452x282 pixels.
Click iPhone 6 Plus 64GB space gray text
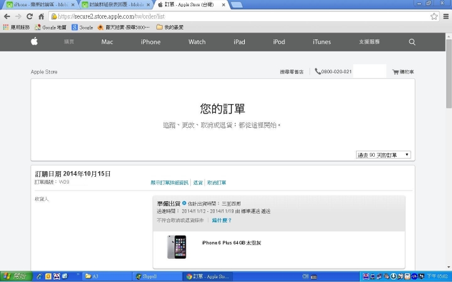232,243
